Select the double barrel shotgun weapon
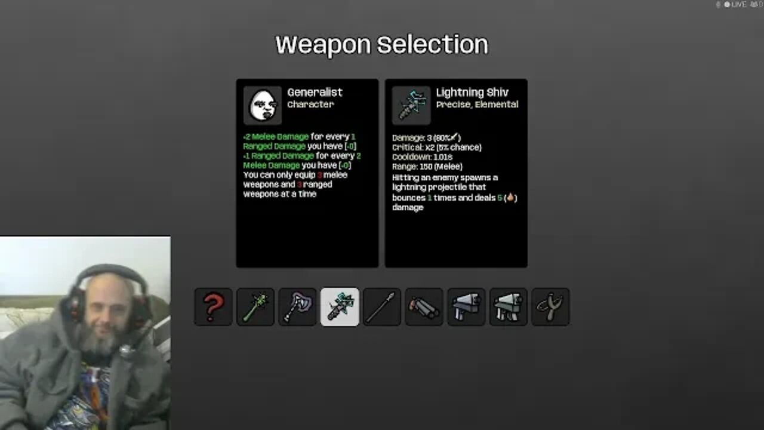The height and width of the screenshot is (430, 764). (x=424, y=307)
